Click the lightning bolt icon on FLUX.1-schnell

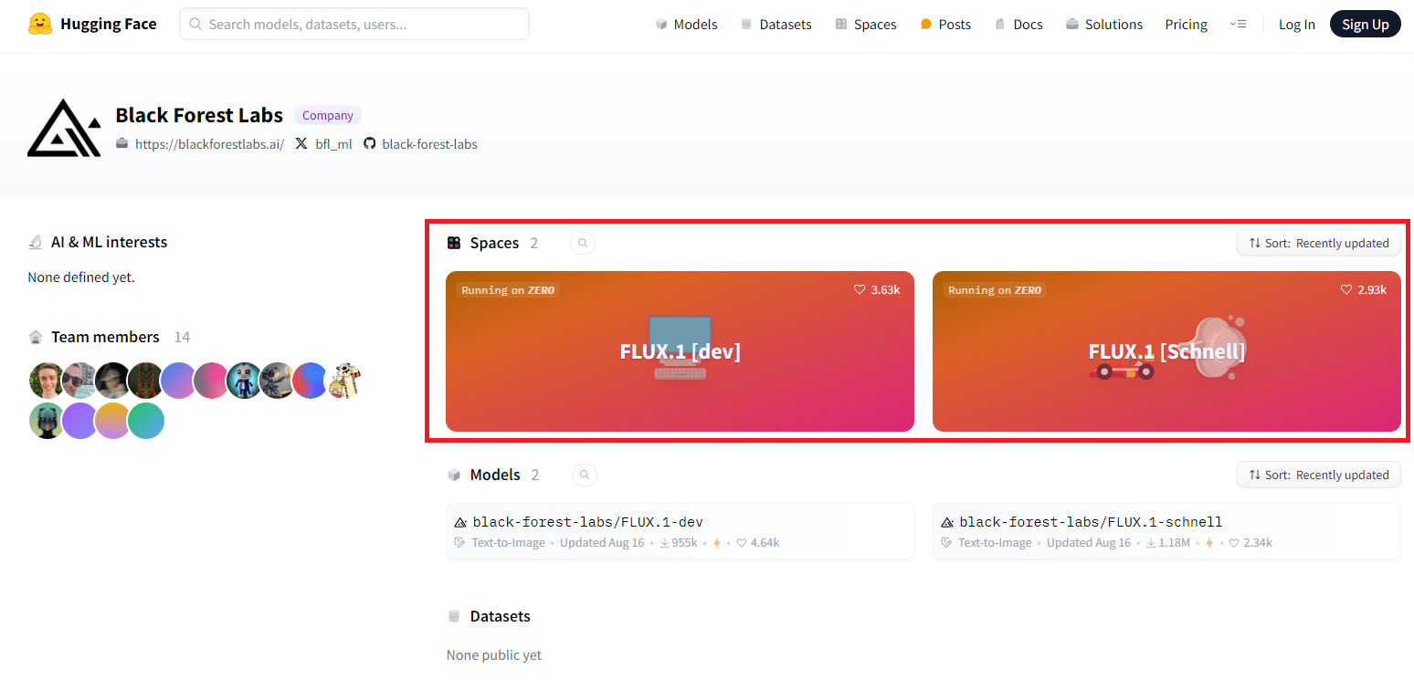tap(1209, 542)
